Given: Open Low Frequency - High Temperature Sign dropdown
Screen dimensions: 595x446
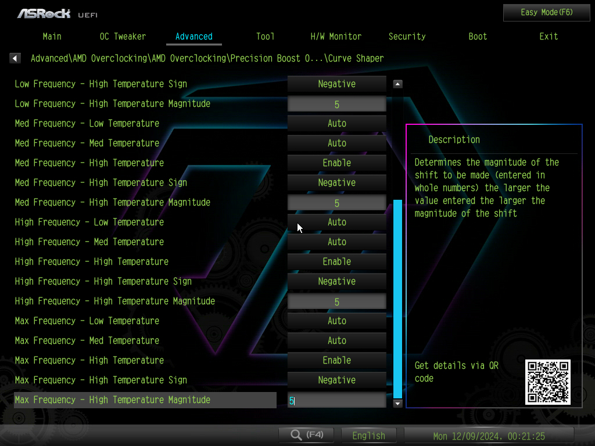Looking at the screenshot, I should (x=336, y=84).
